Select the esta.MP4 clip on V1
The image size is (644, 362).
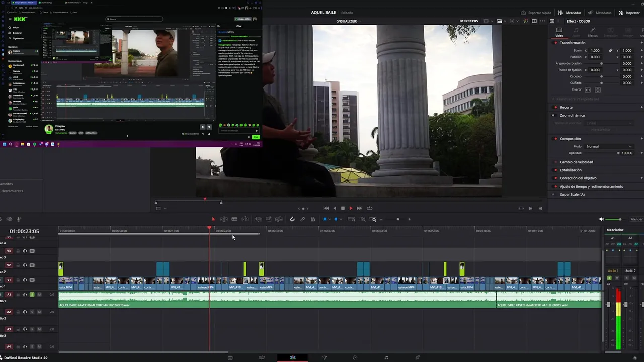(66, 283)
